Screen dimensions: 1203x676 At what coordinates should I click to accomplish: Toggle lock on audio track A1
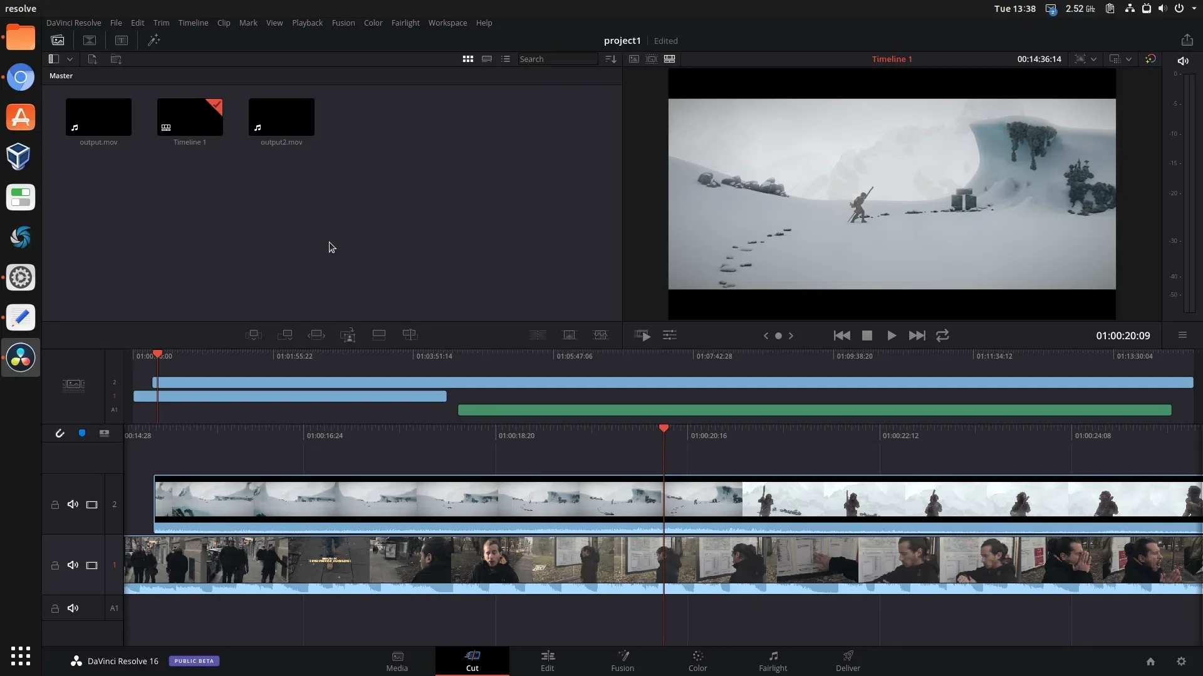click(55, 608)
